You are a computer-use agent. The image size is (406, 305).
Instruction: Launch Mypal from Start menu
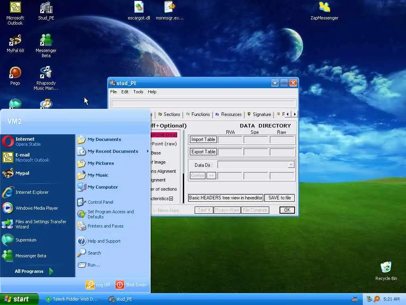pyautogui.click(x=38, y=173)
